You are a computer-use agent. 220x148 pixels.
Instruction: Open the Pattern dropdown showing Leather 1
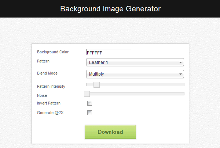(135, 62)
